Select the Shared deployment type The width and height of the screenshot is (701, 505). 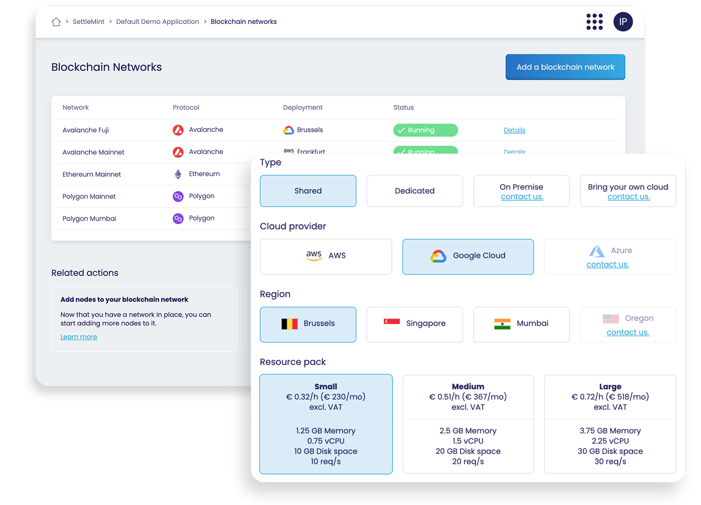coord(308,191)
